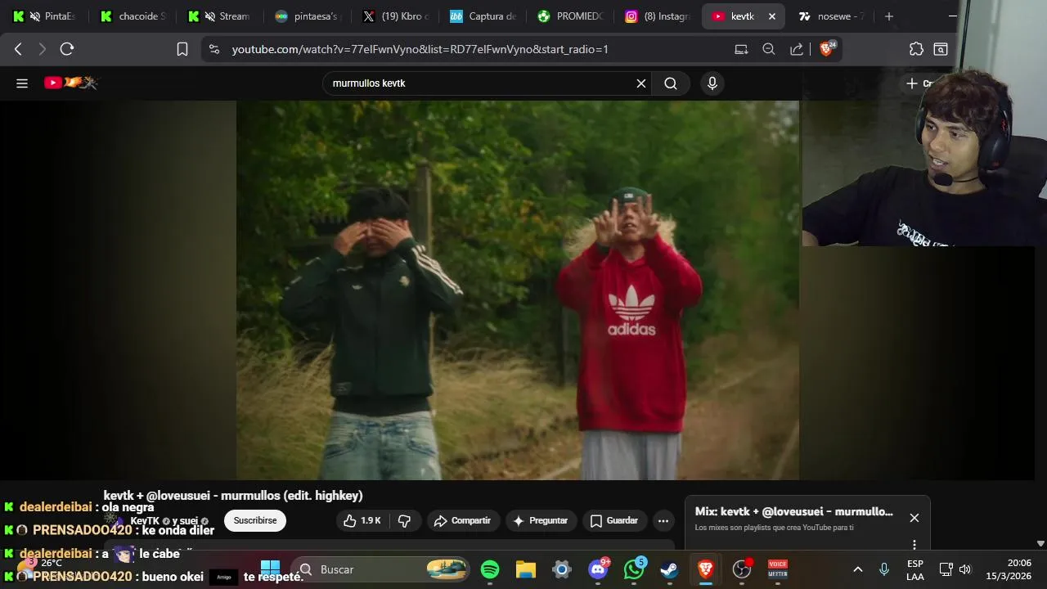Open Steam from the taskbar
This screenshot has height=589, width=1047.
[x=669, y=569]
